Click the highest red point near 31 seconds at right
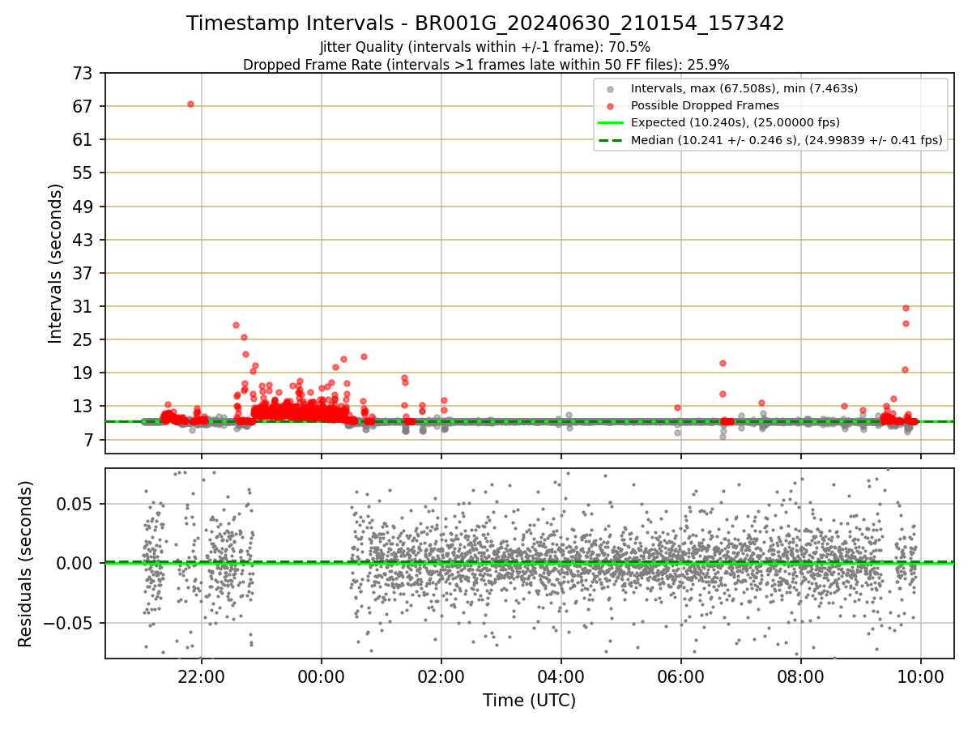The image size is (972, 729). [x=906, y=308]
